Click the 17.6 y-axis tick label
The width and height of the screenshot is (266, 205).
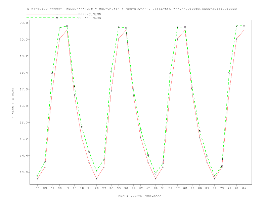tap(24, 89)
